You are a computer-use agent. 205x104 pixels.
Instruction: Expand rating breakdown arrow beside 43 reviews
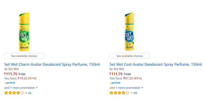26,93
